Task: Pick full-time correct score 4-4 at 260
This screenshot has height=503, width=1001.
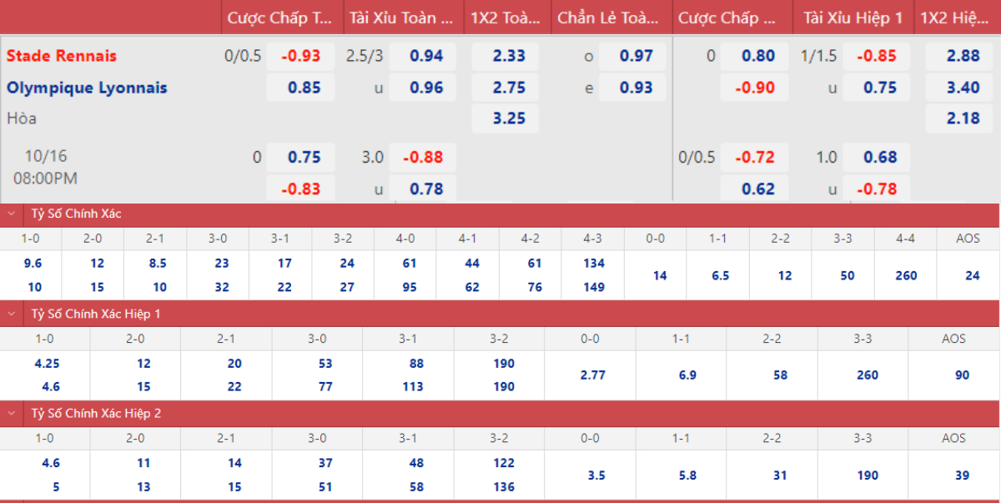Action: 906,275
